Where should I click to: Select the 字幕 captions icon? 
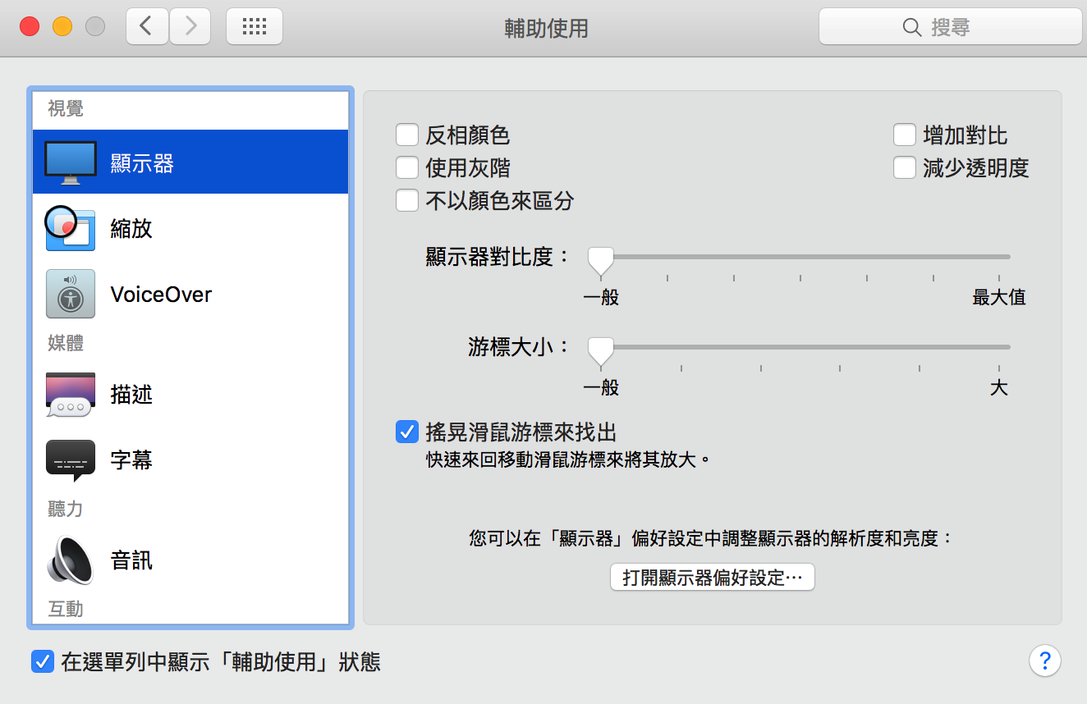click(x=71, y=459)
